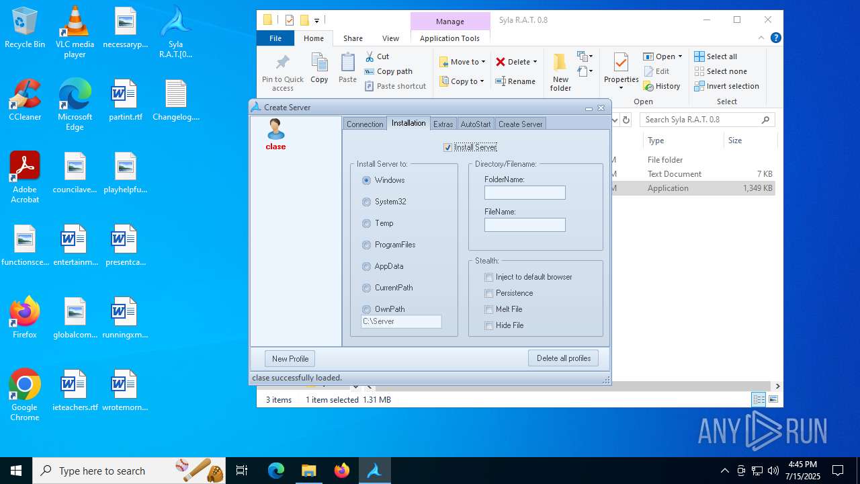Screen dimensions: 860x484
Task: Open VLC media player desktop icon
Action: tap(75, 32)
